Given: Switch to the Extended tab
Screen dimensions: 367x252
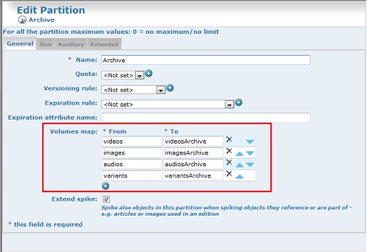Looking at the screenshot, I should tap(105, 44).
